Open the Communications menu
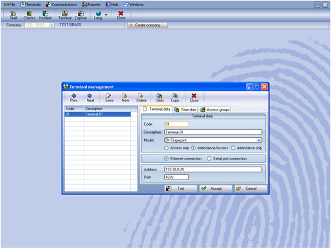The height and width of the screenshot is (249, 331). coord(61,5)
